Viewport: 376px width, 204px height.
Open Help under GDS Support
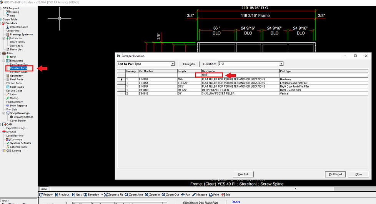click(x=12, y=16)
